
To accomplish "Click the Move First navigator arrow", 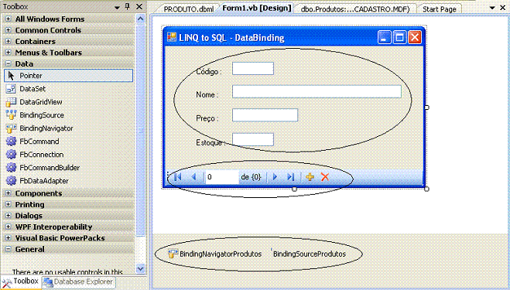I will coord(178,177).
